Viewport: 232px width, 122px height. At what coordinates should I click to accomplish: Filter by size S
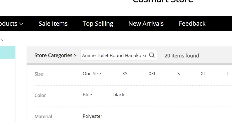(x=178, y=74)
